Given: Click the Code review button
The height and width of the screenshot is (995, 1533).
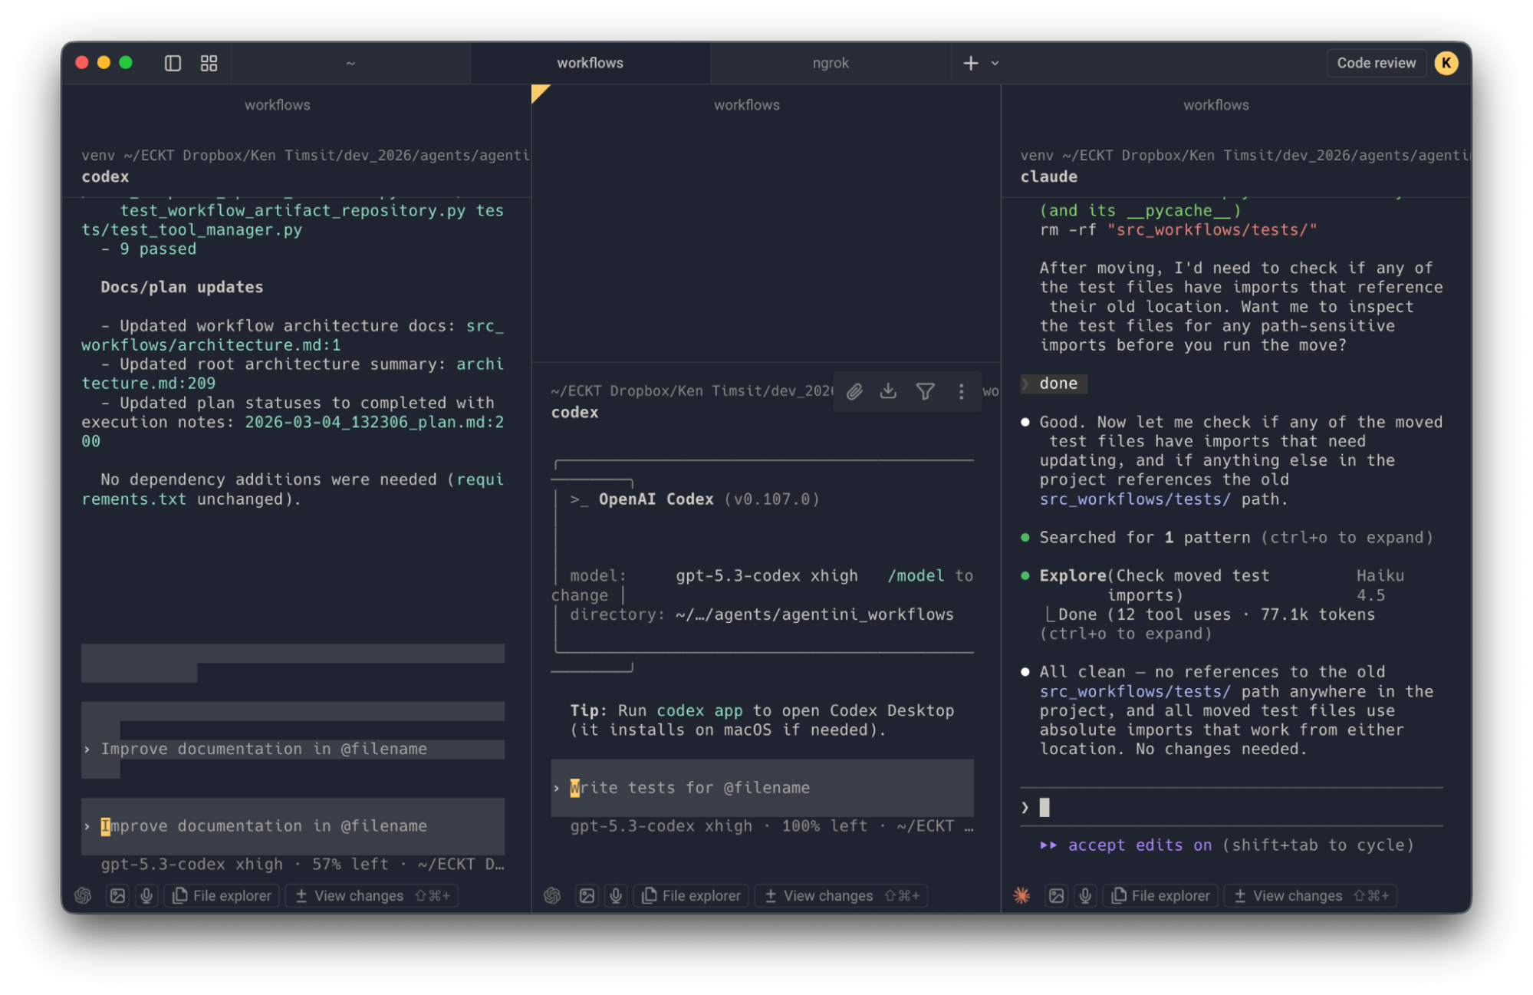Looking at the screenshot, I should point(1376,63).
